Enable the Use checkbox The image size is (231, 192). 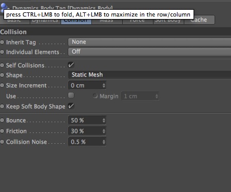[x=71, y=95]
